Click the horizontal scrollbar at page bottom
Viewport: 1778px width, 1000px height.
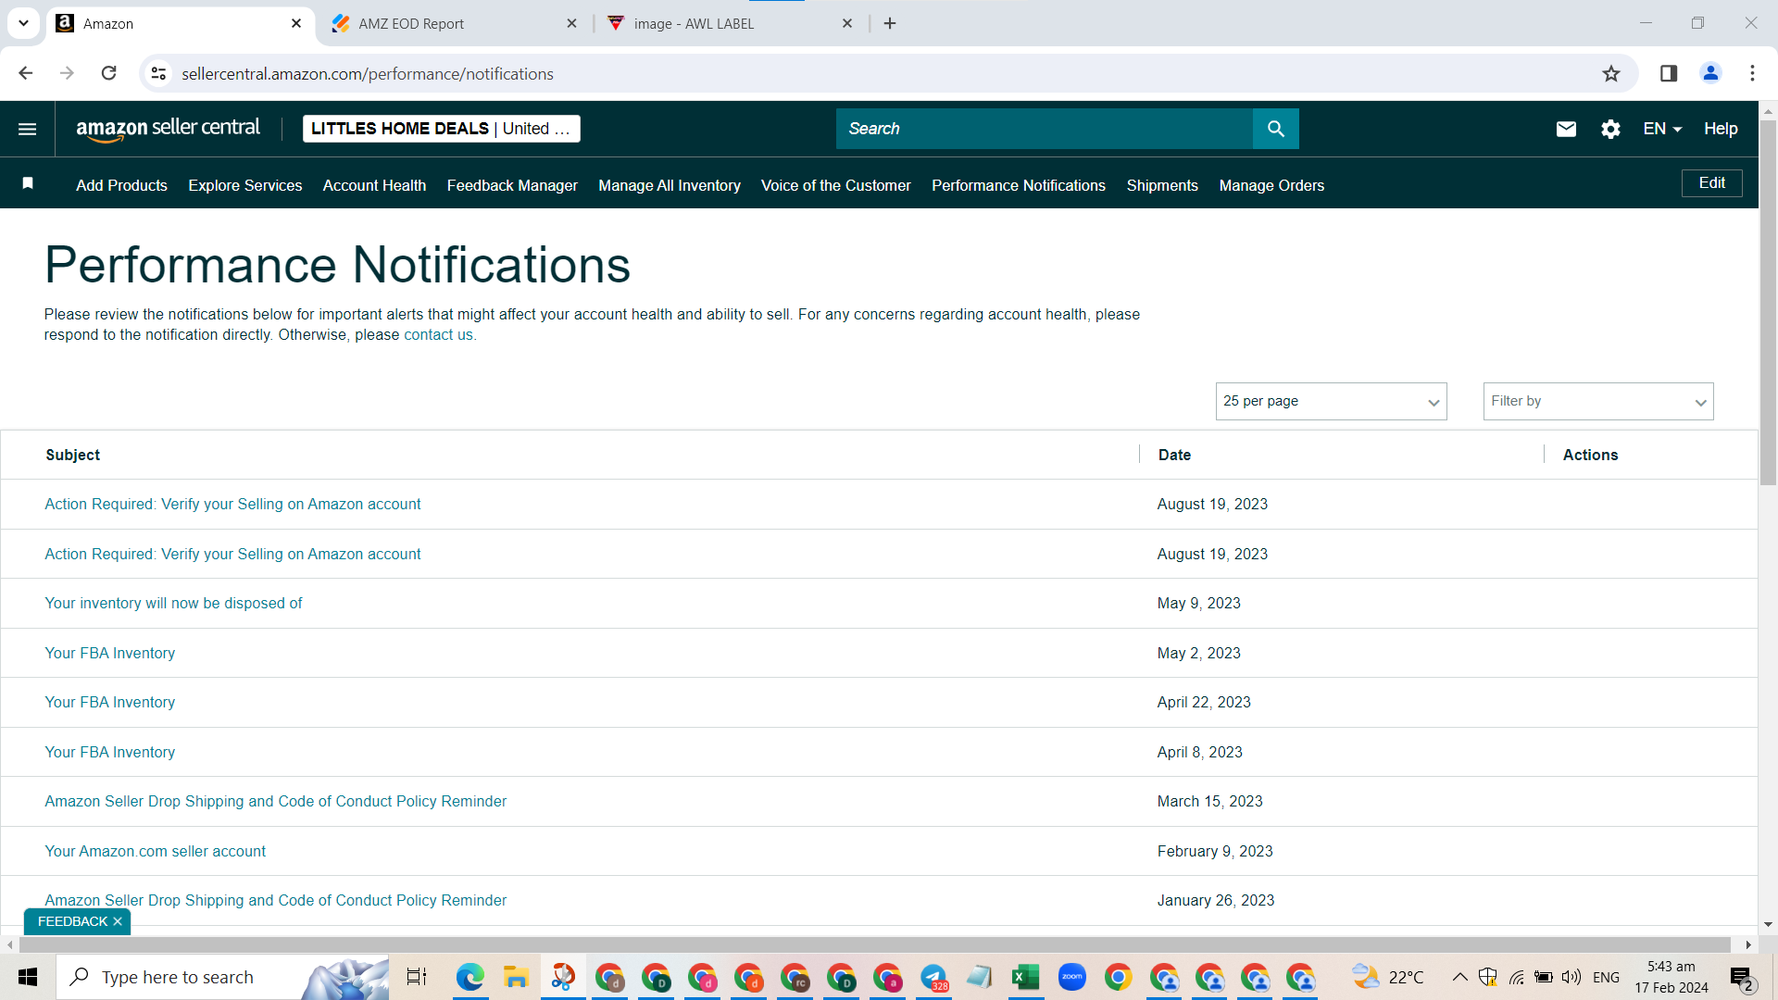[875, 944]
